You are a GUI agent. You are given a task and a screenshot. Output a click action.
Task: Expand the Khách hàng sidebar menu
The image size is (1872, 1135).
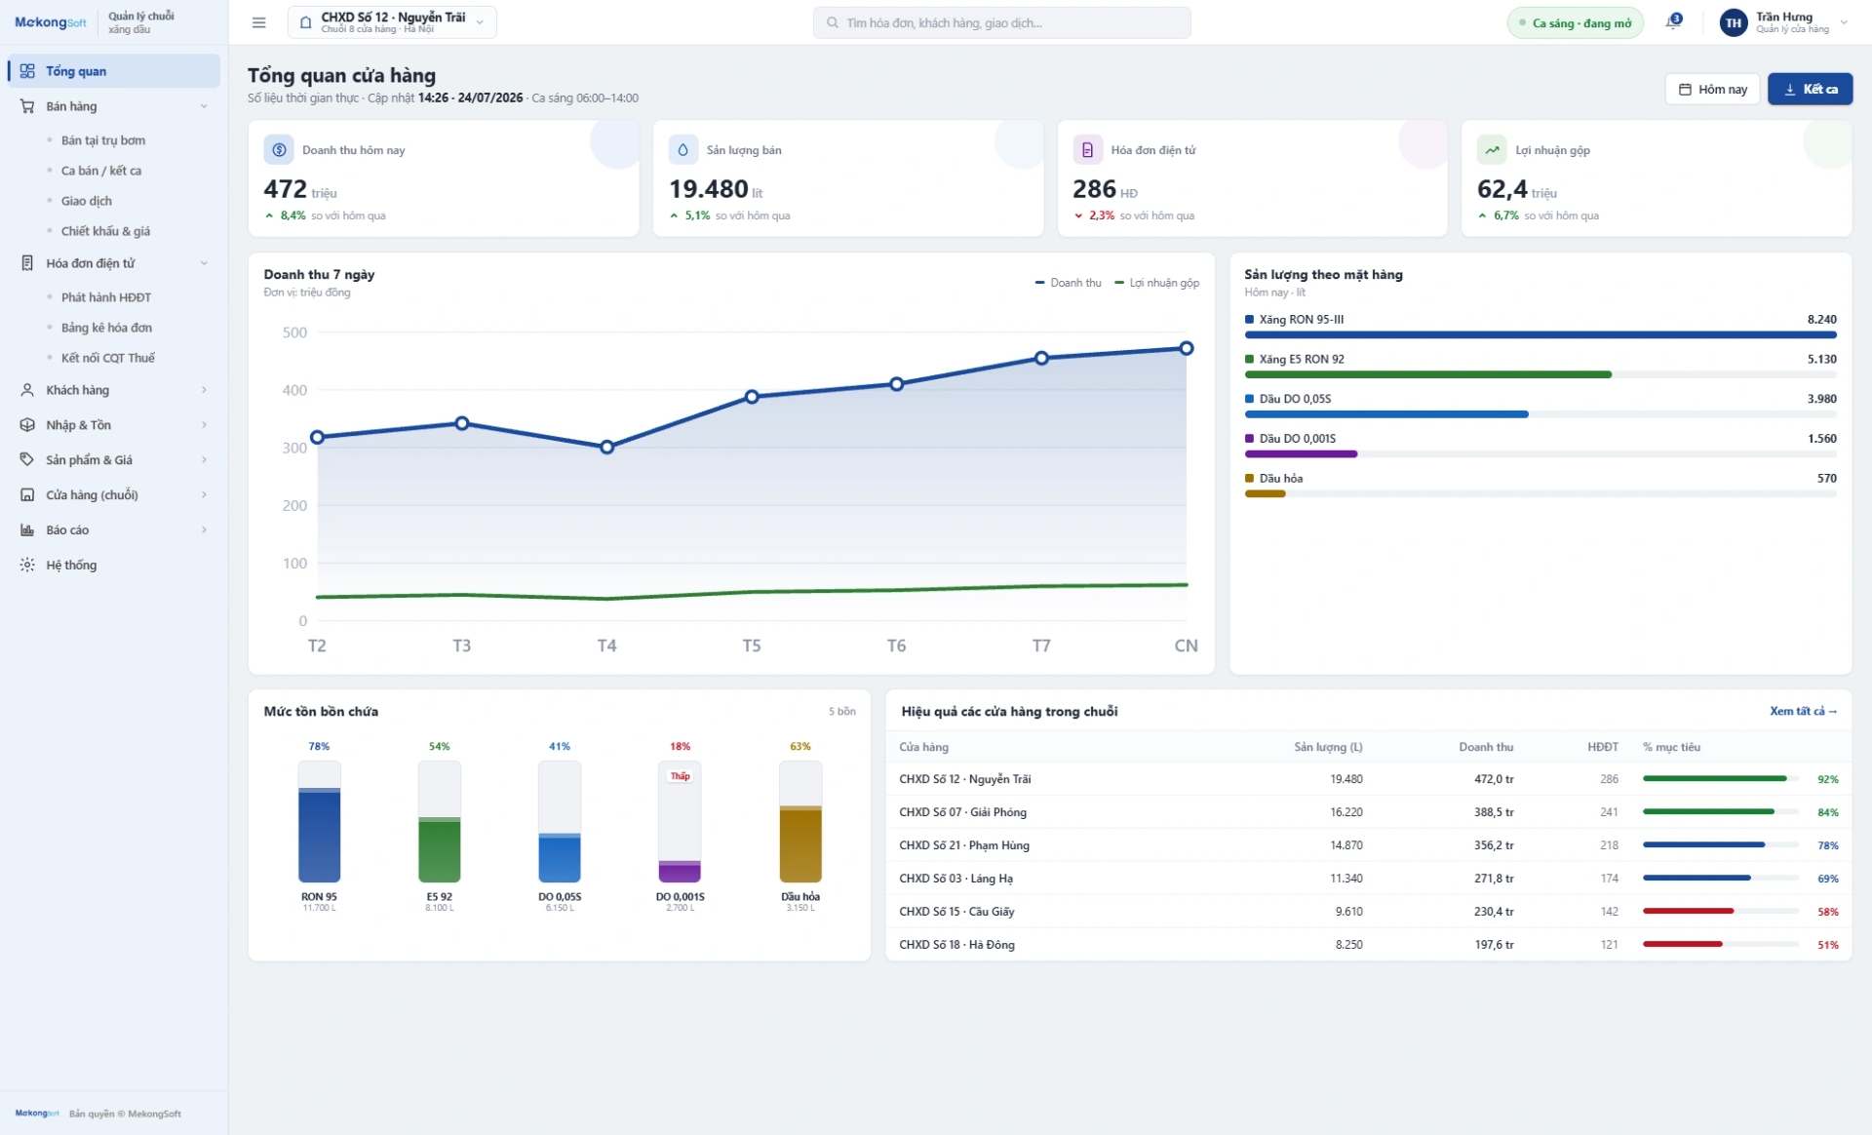click(x=114, y=390)
